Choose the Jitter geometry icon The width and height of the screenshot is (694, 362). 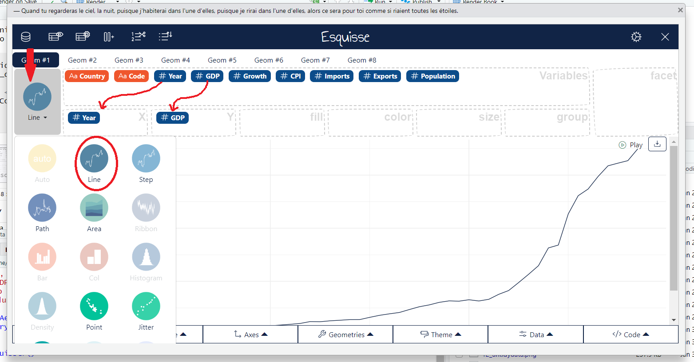pyautogui.click(x=146, y=306)
